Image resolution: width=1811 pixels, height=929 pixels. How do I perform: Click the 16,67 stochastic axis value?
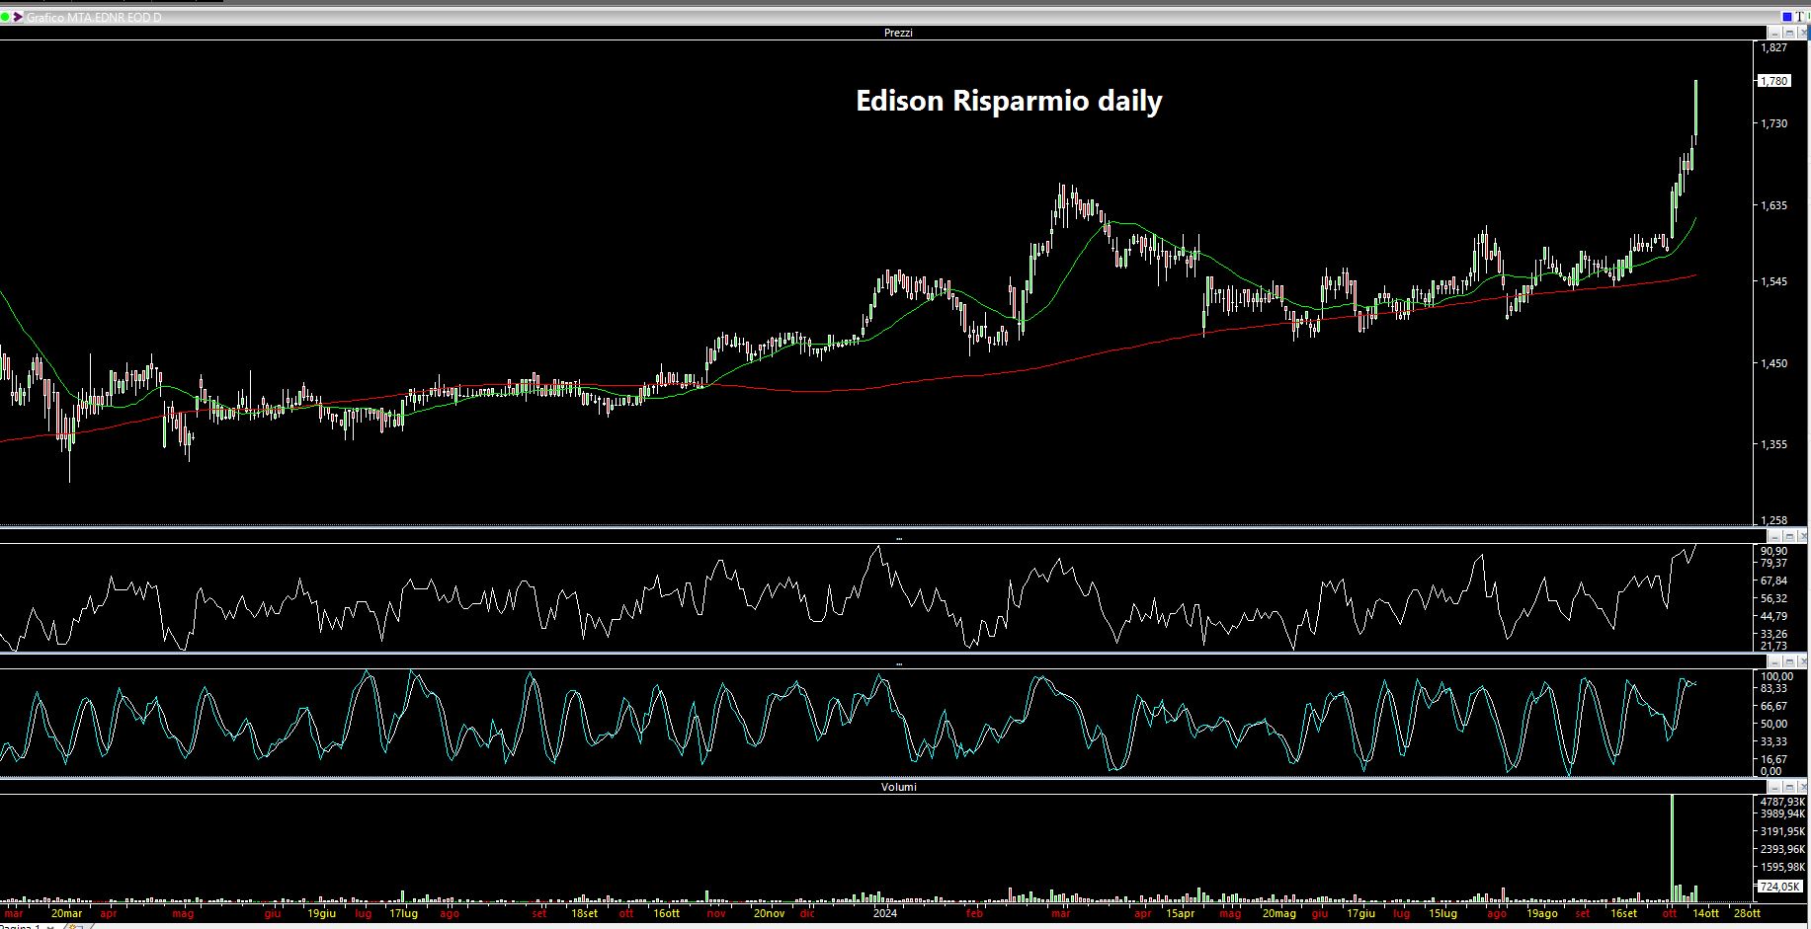[1773, 759]
